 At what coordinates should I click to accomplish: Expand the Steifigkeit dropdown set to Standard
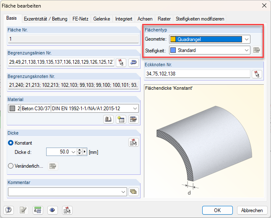tap(247, 50)
